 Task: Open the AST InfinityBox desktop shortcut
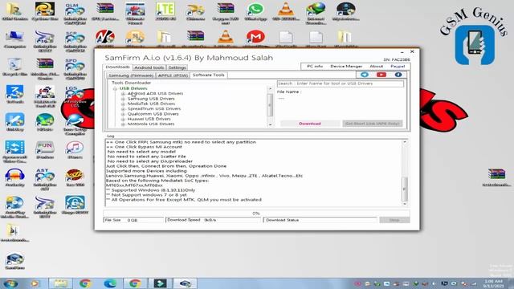(45, 179)
